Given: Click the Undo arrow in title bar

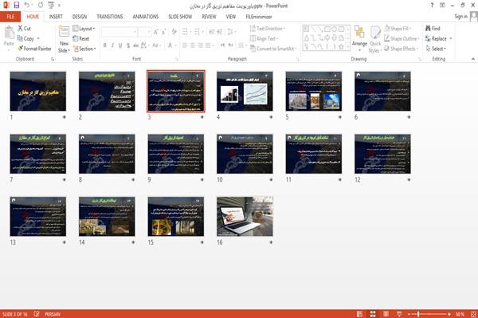Looking at the screenshot, I should pos(27,6).
